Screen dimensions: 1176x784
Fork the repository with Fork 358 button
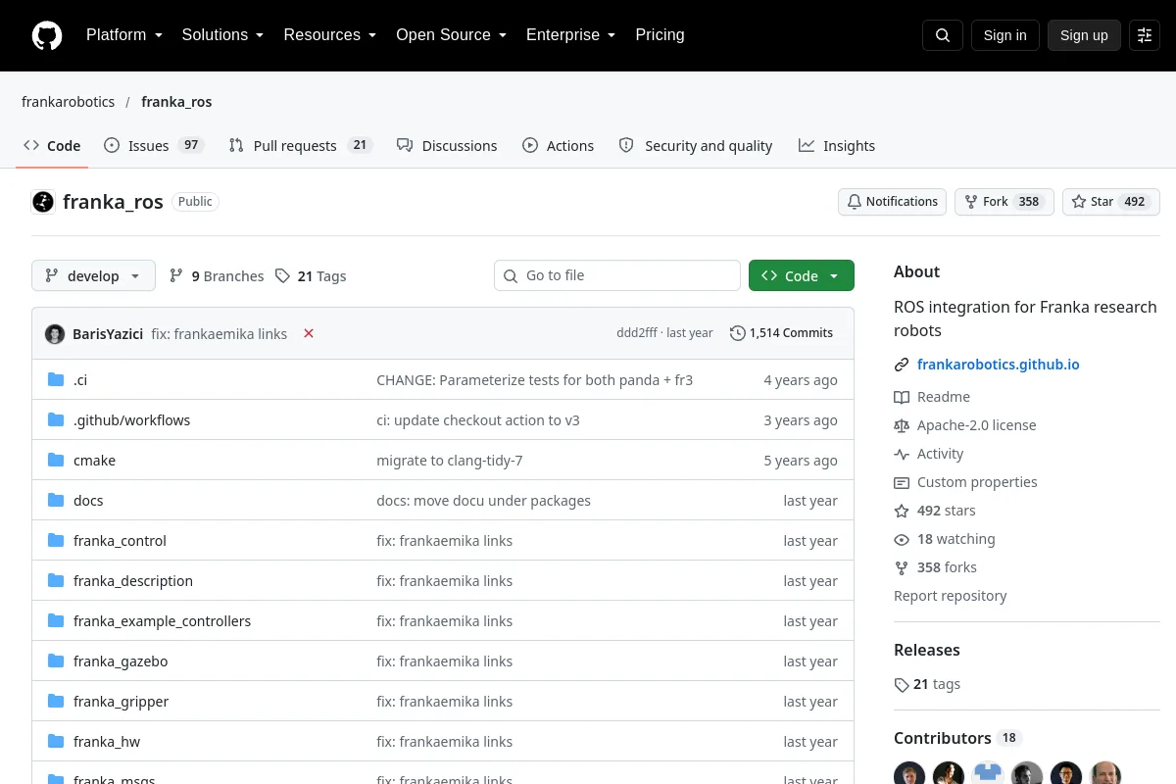1004,202
